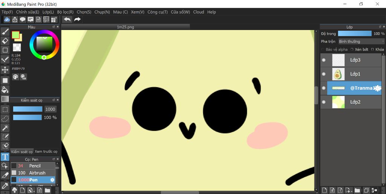386x194 pixels.
Task: Open the Cloud menu
Action: [198, 12]
